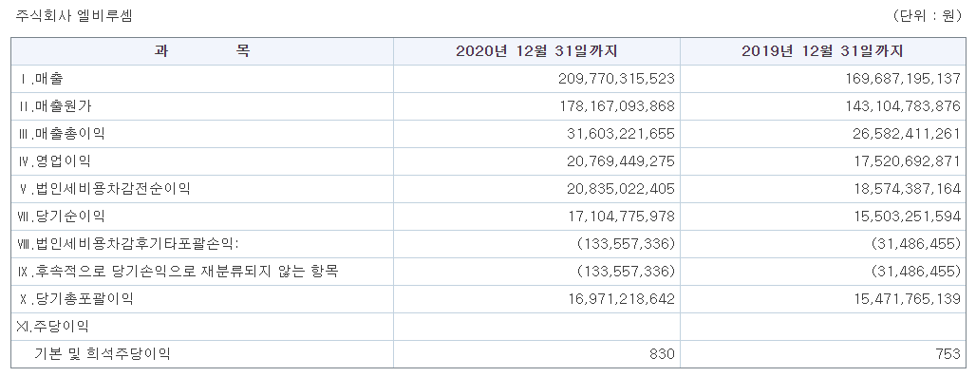This screenshot has width=976, height=377.
Task: Select 2020 value (133,557,336) in row Ⅸ
Action: (627, 271)
